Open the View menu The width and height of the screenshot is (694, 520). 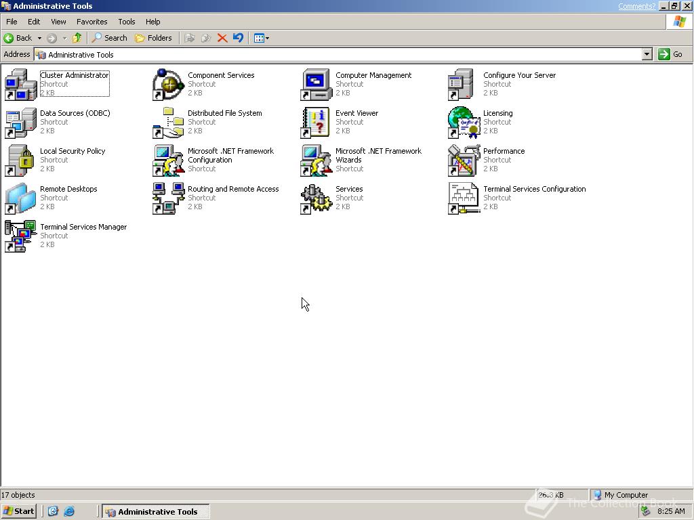tap(58, 22)
